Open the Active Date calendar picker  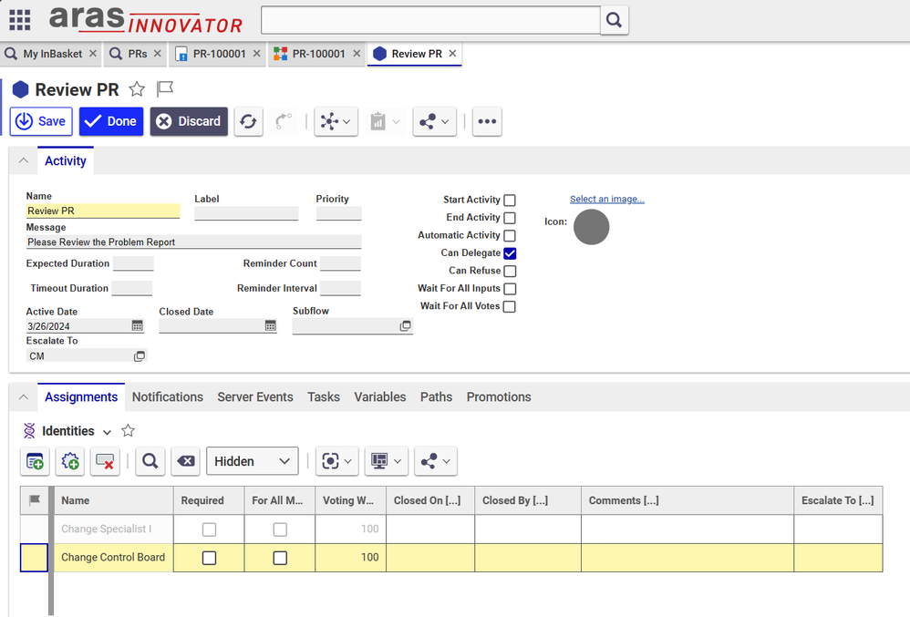click(x=138, y=325)
